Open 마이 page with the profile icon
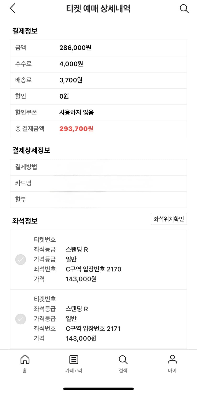Viewport: 197px width, 394px height. click(x=172, y=359)
